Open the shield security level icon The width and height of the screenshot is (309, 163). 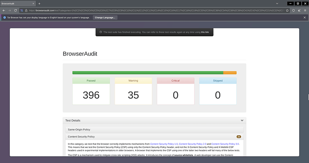point(293,10)
